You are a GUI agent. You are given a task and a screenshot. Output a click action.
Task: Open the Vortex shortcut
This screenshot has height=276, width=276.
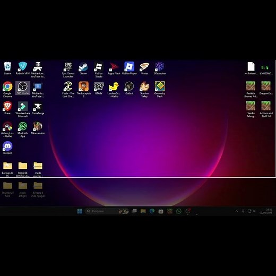144,68
